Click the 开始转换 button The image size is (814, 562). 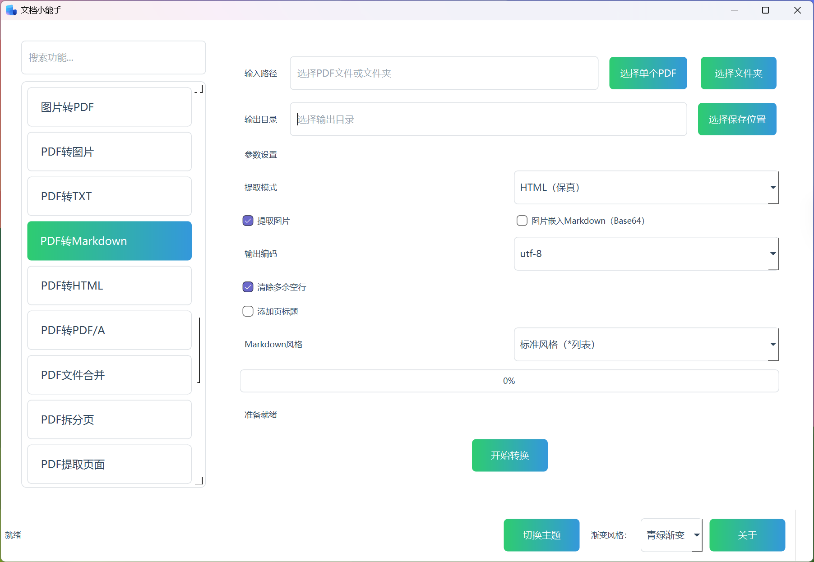509,455
